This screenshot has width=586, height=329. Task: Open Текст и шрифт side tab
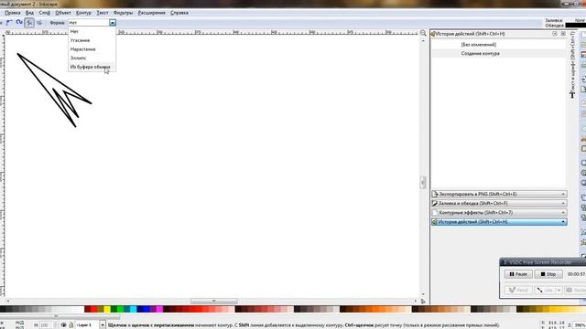tap(572, 64)
